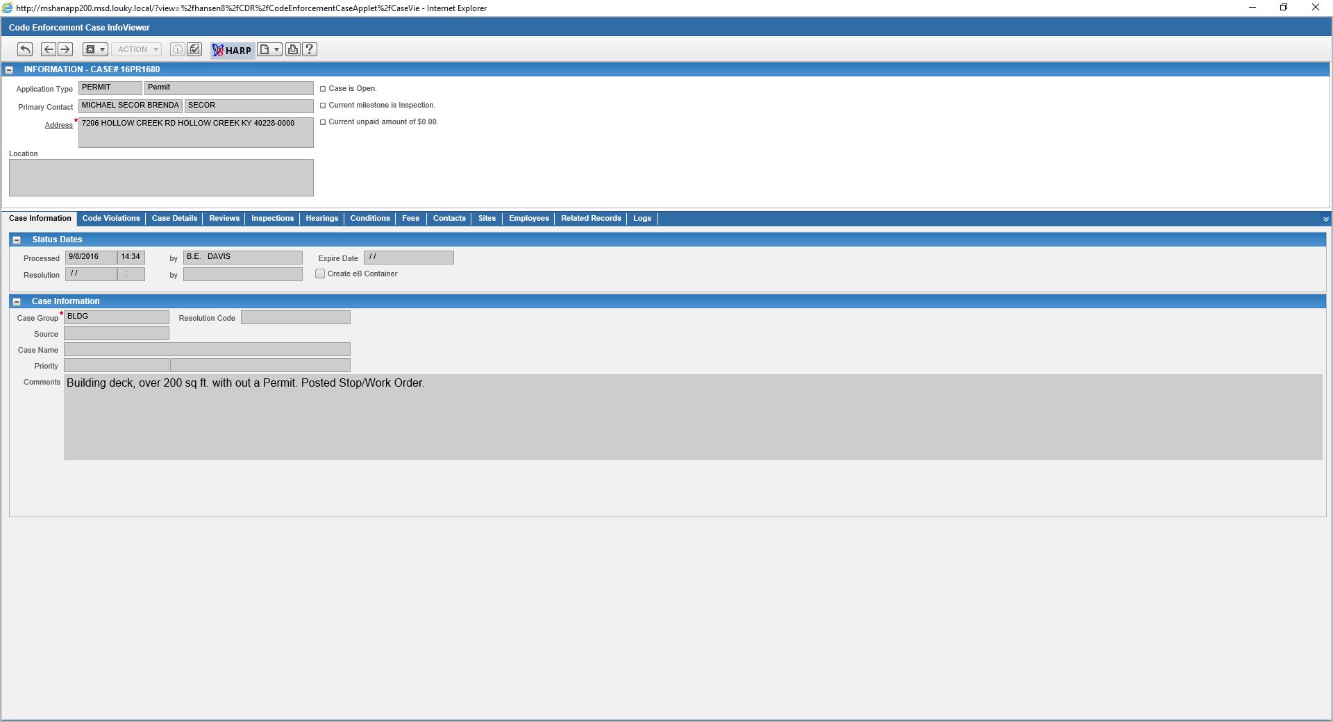This screenshot has width=1333, height=722.
Task: Click into the Comments text area
Action: 692,417
